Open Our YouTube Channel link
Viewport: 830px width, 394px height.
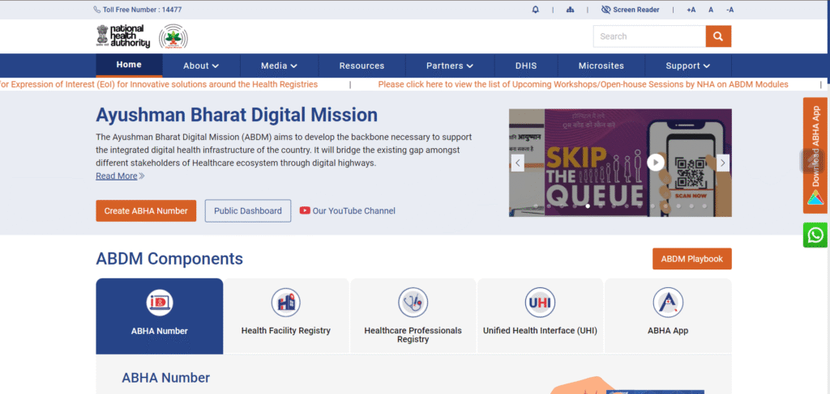point(348,210)
